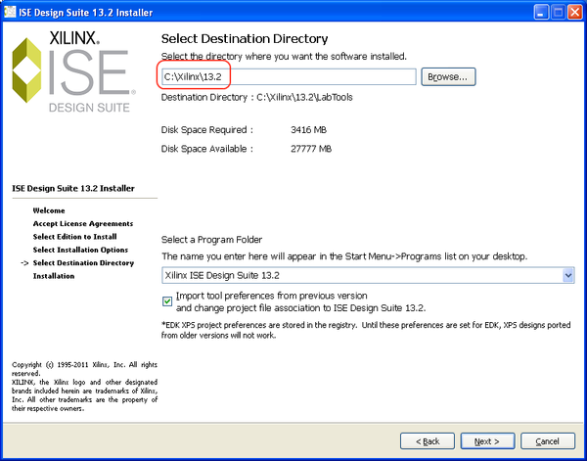Minimize the installer window
The image size is (587, 461).
pyautogui.click(x=540, y=13)
